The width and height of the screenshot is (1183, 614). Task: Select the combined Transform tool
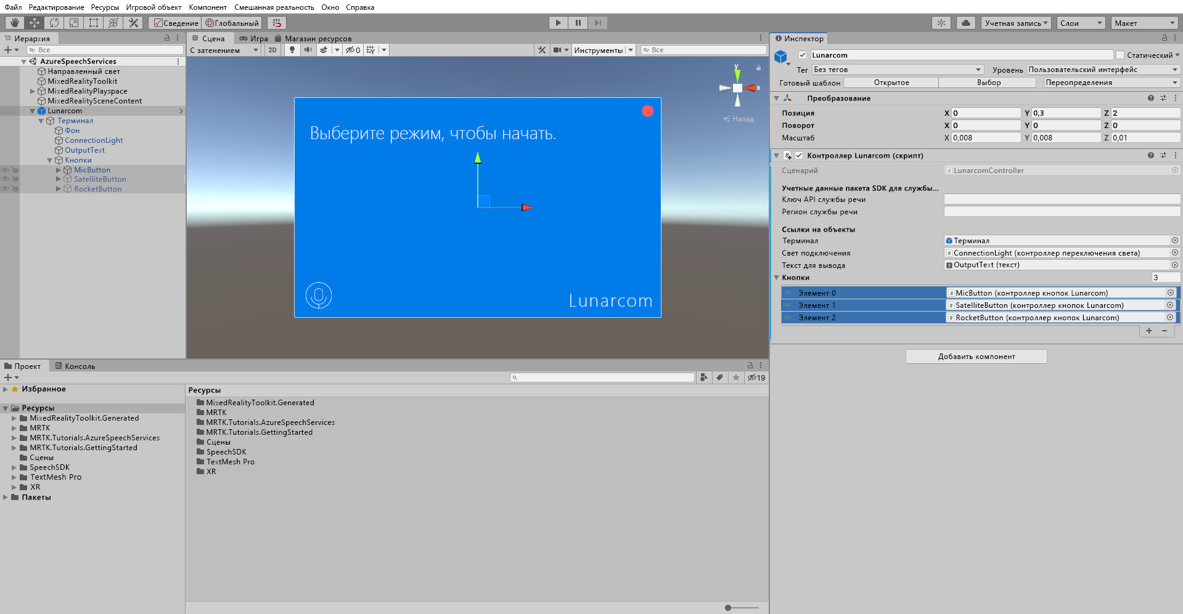point(113,23)
